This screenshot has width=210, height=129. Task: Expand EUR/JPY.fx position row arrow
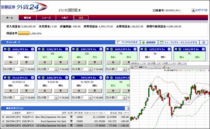point(3,121)
